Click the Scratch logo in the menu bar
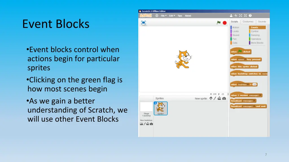Screen dimensions: 289x162 click(146, 16)
